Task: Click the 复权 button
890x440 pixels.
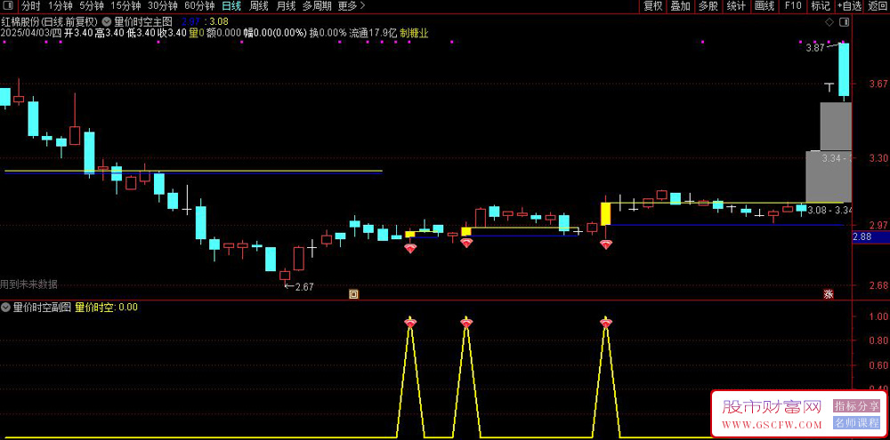Action: pos(652,6)
